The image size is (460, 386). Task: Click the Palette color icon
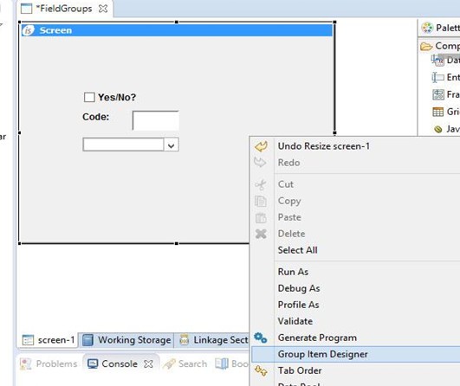click(427, 28)
